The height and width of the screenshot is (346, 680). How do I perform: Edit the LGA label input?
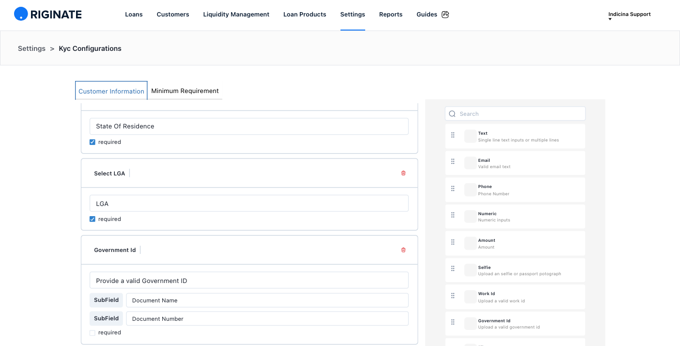tap(249, 204)
